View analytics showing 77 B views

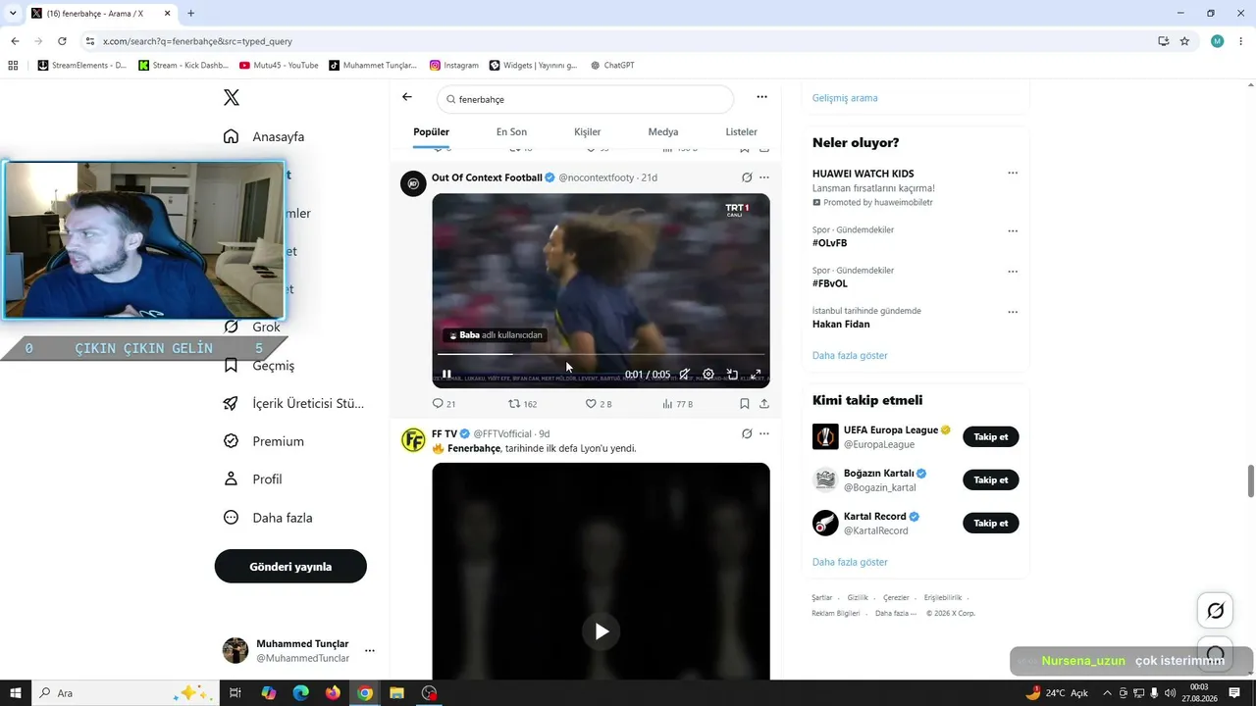click(677, 404)
